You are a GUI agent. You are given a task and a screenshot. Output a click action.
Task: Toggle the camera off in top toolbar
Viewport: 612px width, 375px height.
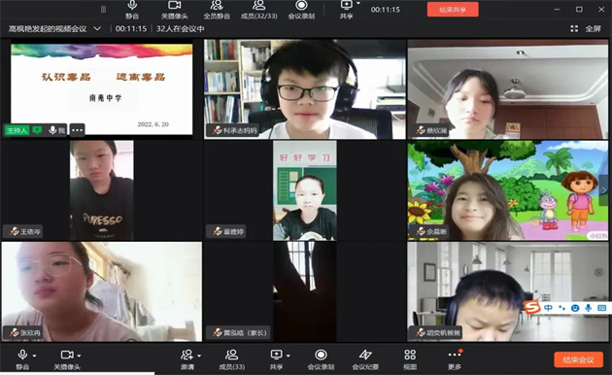[175, 10]
